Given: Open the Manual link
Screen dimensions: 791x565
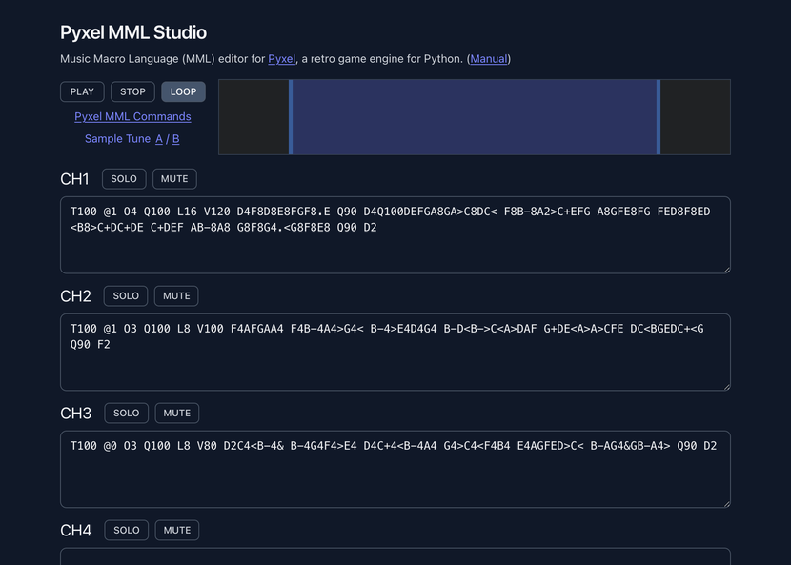Looking at the screenshot, I should coord(488,59).
